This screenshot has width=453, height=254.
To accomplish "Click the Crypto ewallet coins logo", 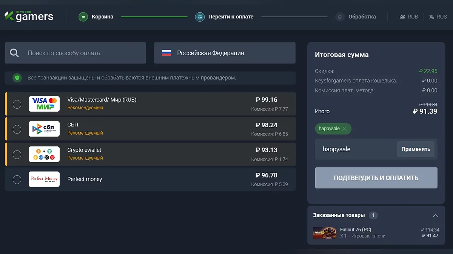I will pos(44,154).
